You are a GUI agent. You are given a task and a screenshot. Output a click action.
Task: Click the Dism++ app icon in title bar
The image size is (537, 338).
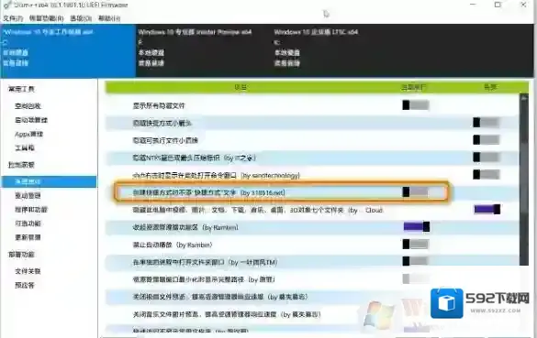click(7, 5)
